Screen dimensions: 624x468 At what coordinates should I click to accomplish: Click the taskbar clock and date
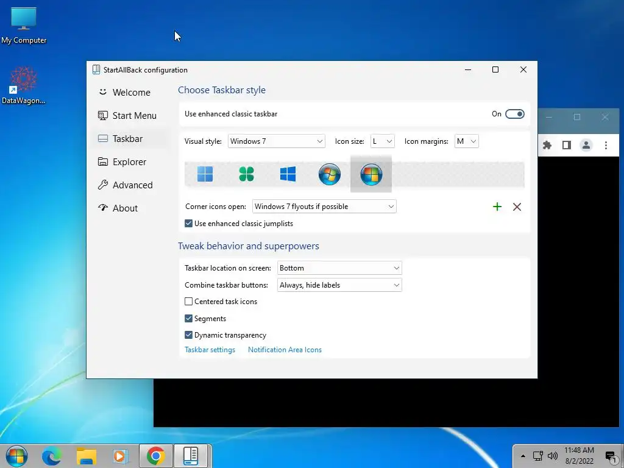pos(579,456)
